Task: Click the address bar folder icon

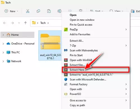Action: click(x=34, y=23)
